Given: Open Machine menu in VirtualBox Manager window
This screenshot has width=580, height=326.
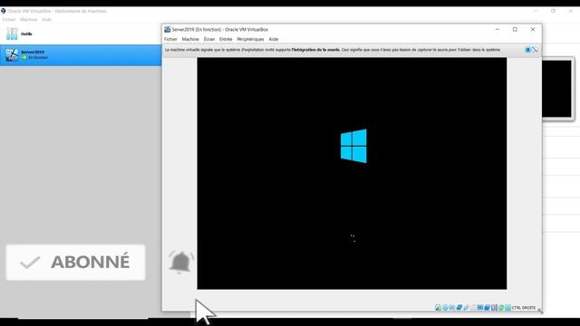Looking at the screenshot, I should point(28,20).
